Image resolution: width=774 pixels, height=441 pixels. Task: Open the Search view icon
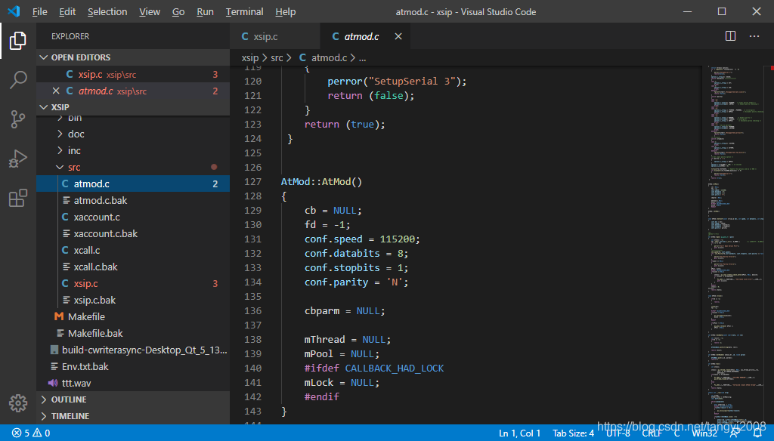[18, 80]
